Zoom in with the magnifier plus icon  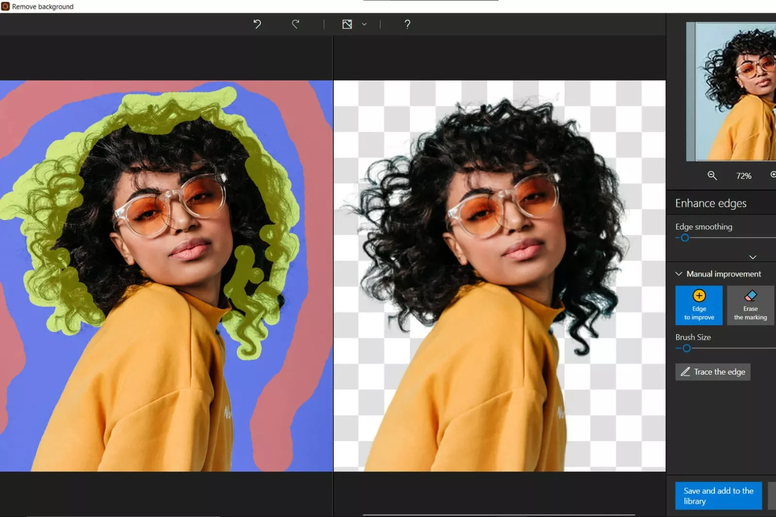pyautogui.click(x=773, y=175)
